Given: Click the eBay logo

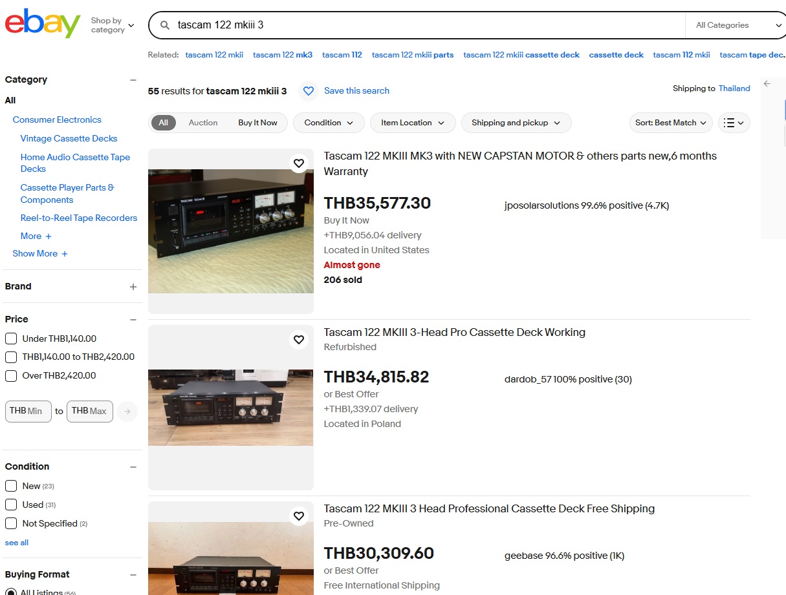Looking at the screenshot, I should point(43,24).
